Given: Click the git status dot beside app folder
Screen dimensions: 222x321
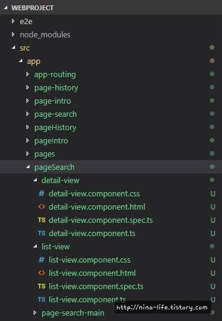Looking at the screenshot, I should [212, 61].
